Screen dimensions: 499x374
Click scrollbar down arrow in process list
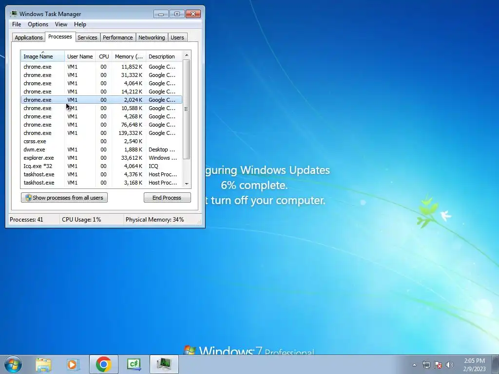(x=187, y=184)
